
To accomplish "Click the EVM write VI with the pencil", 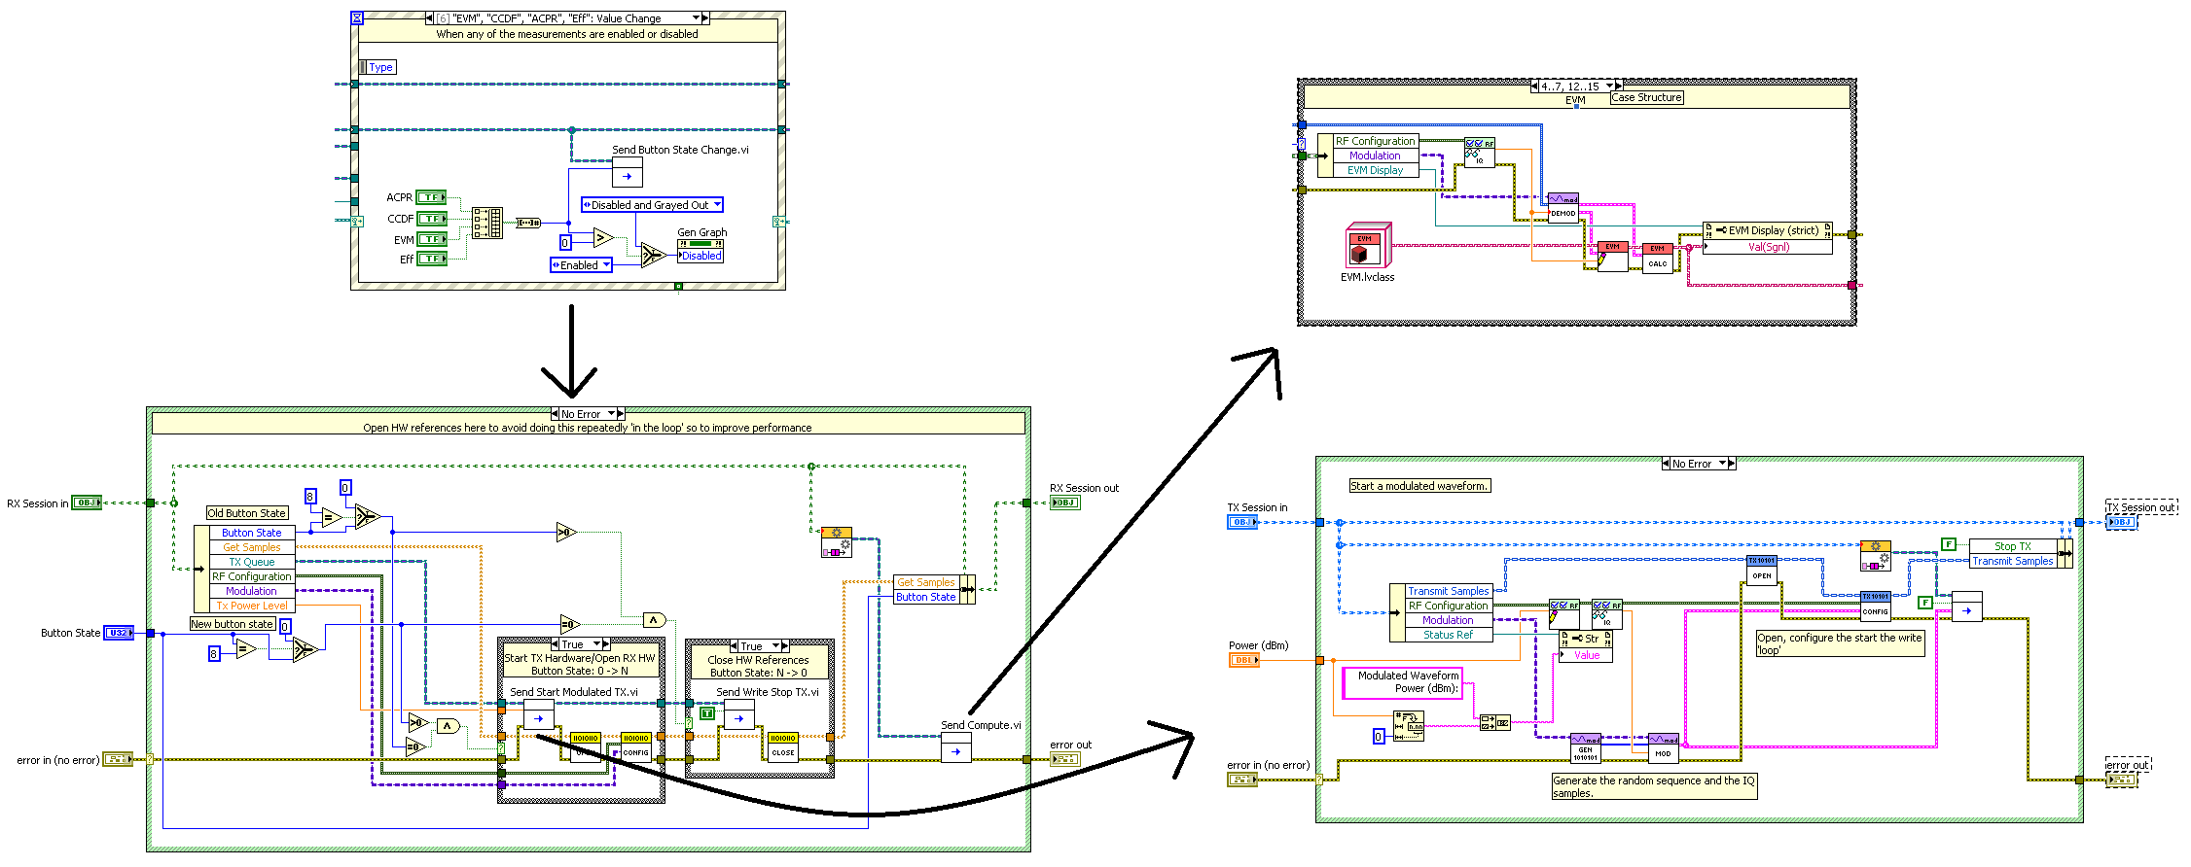I will [x=1612, y=257].
